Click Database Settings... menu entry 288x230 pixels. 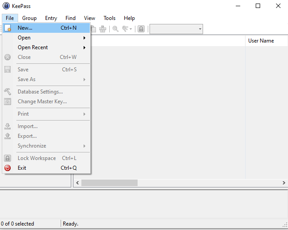(x=40, y=92)
